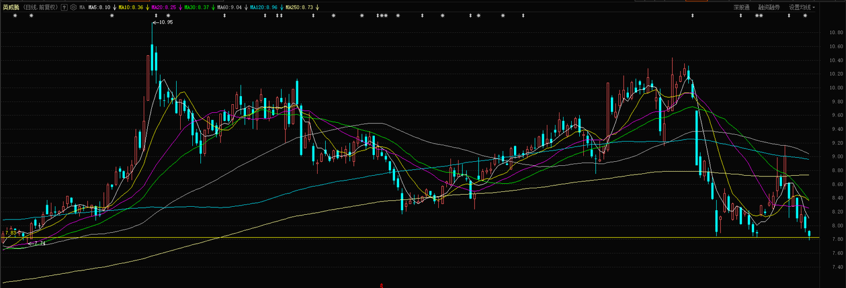Screen dimensions: 846x288
Task: Click 10.40 on the price axis
Action: (836, 60)
